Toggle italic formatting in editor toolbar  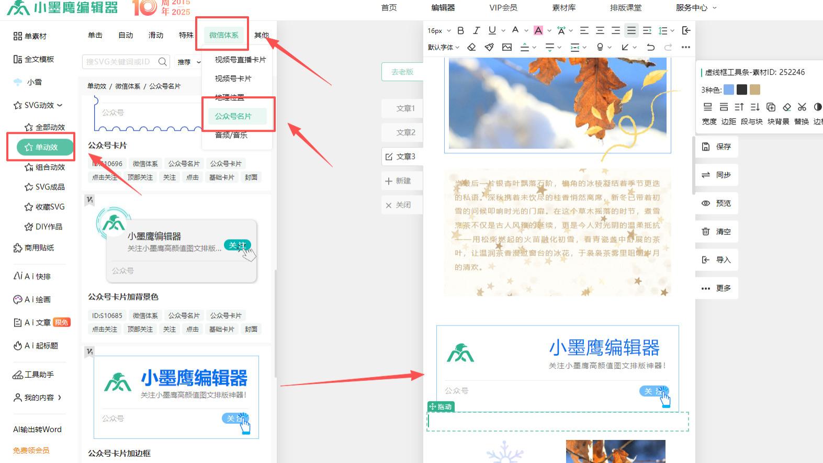pos(476,30)
